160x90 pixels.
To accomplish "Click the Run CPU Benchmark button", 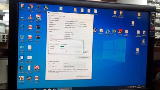I will coord(83,57).
